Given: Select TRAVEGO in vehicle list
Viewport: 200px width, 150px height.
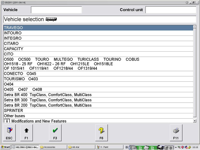Looking at the screenshot, I should coord(98,28).
